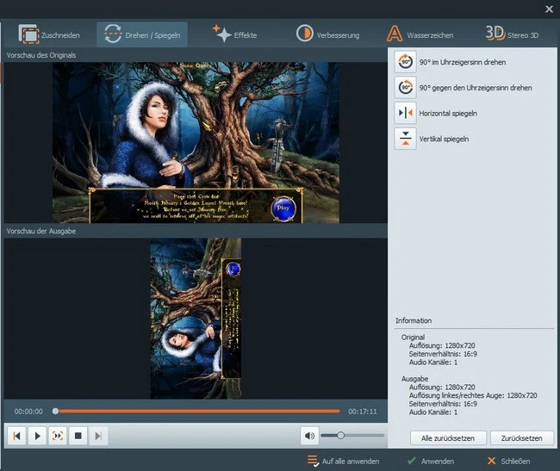Click the rotate 90° clockwise icon

click(405, 62)
